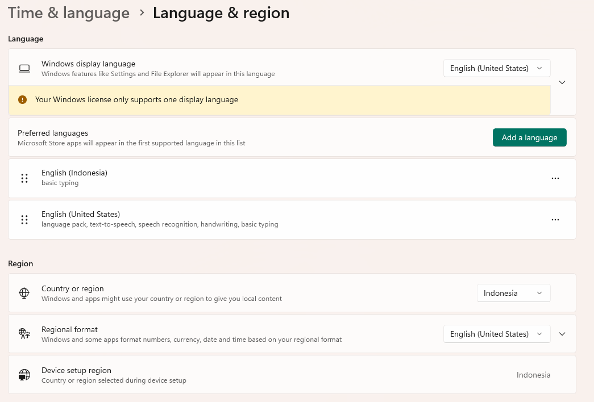Viewport: 594px width, 402px height.
Task: Open the Regional format dropdown
Action: coord(496,334)
